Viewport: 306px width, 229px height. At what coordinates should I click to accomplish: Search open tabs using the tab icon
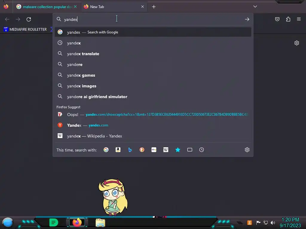[190, 150]
